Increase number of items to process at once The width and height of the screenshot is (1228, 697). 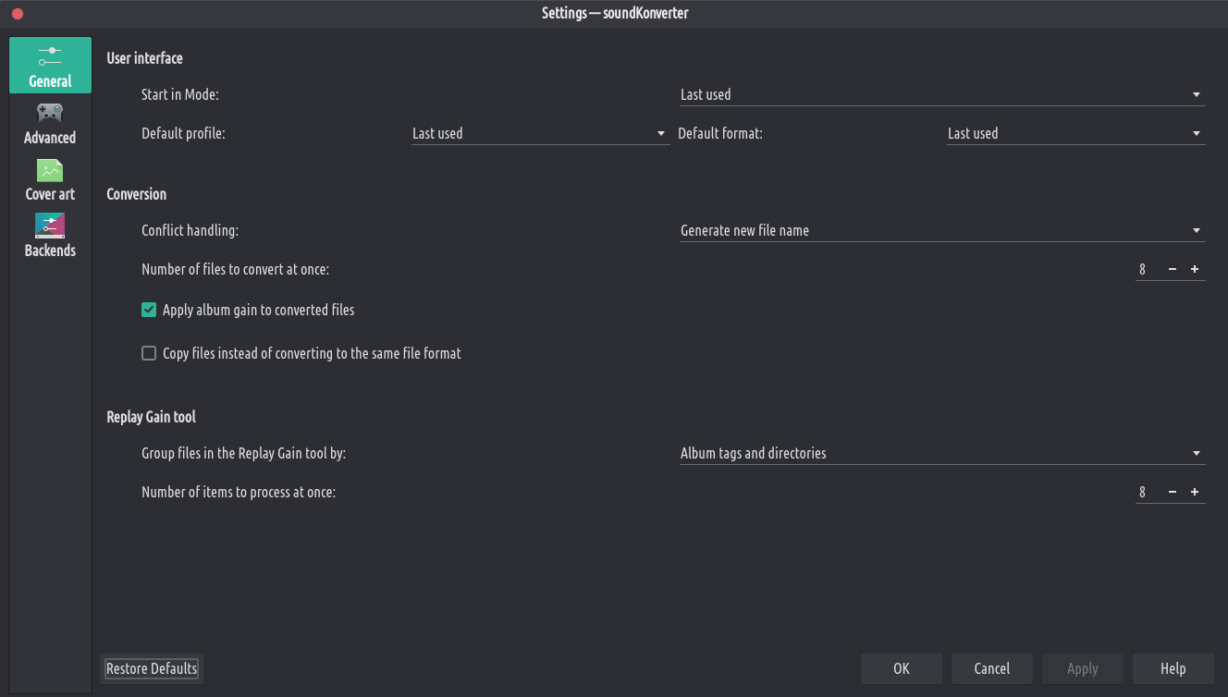1195,492
